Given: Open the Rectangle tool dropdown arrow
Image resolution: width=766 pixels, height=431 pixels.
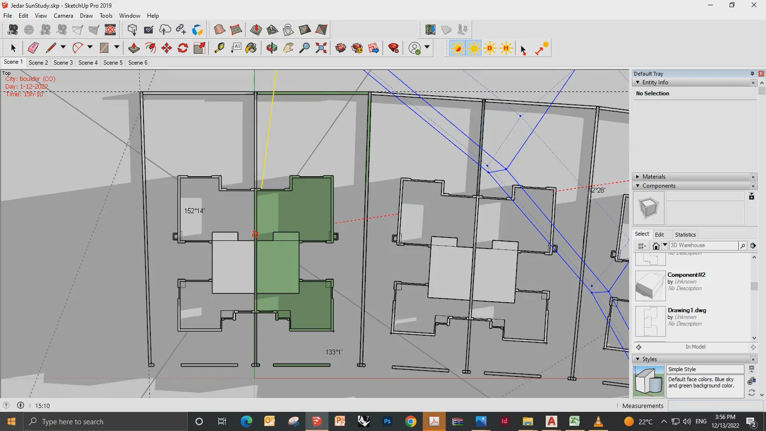Looking at the screenshot, I should (x=116, y=47).
